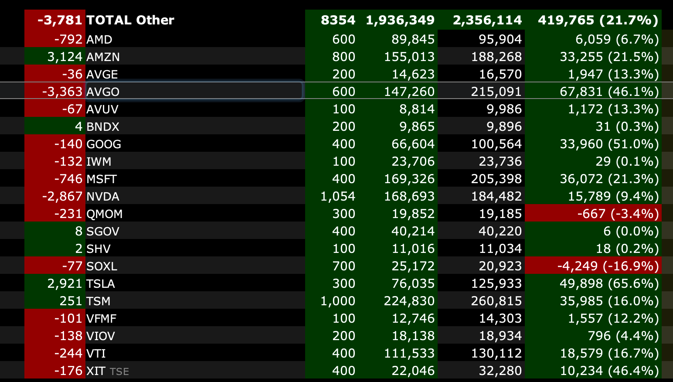Screen dimensions: 673x382
Task: Click the highlighted AVGO symbol field
Action: coord(194,91)
